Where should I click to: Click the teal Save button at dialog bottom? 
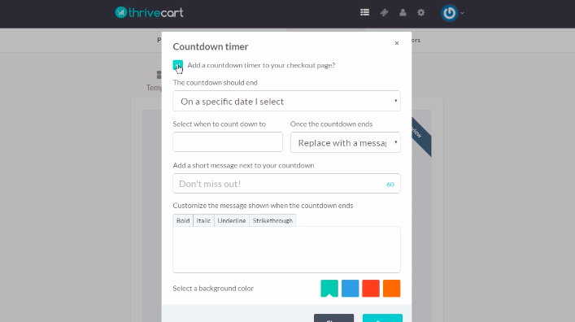[382, 318]
